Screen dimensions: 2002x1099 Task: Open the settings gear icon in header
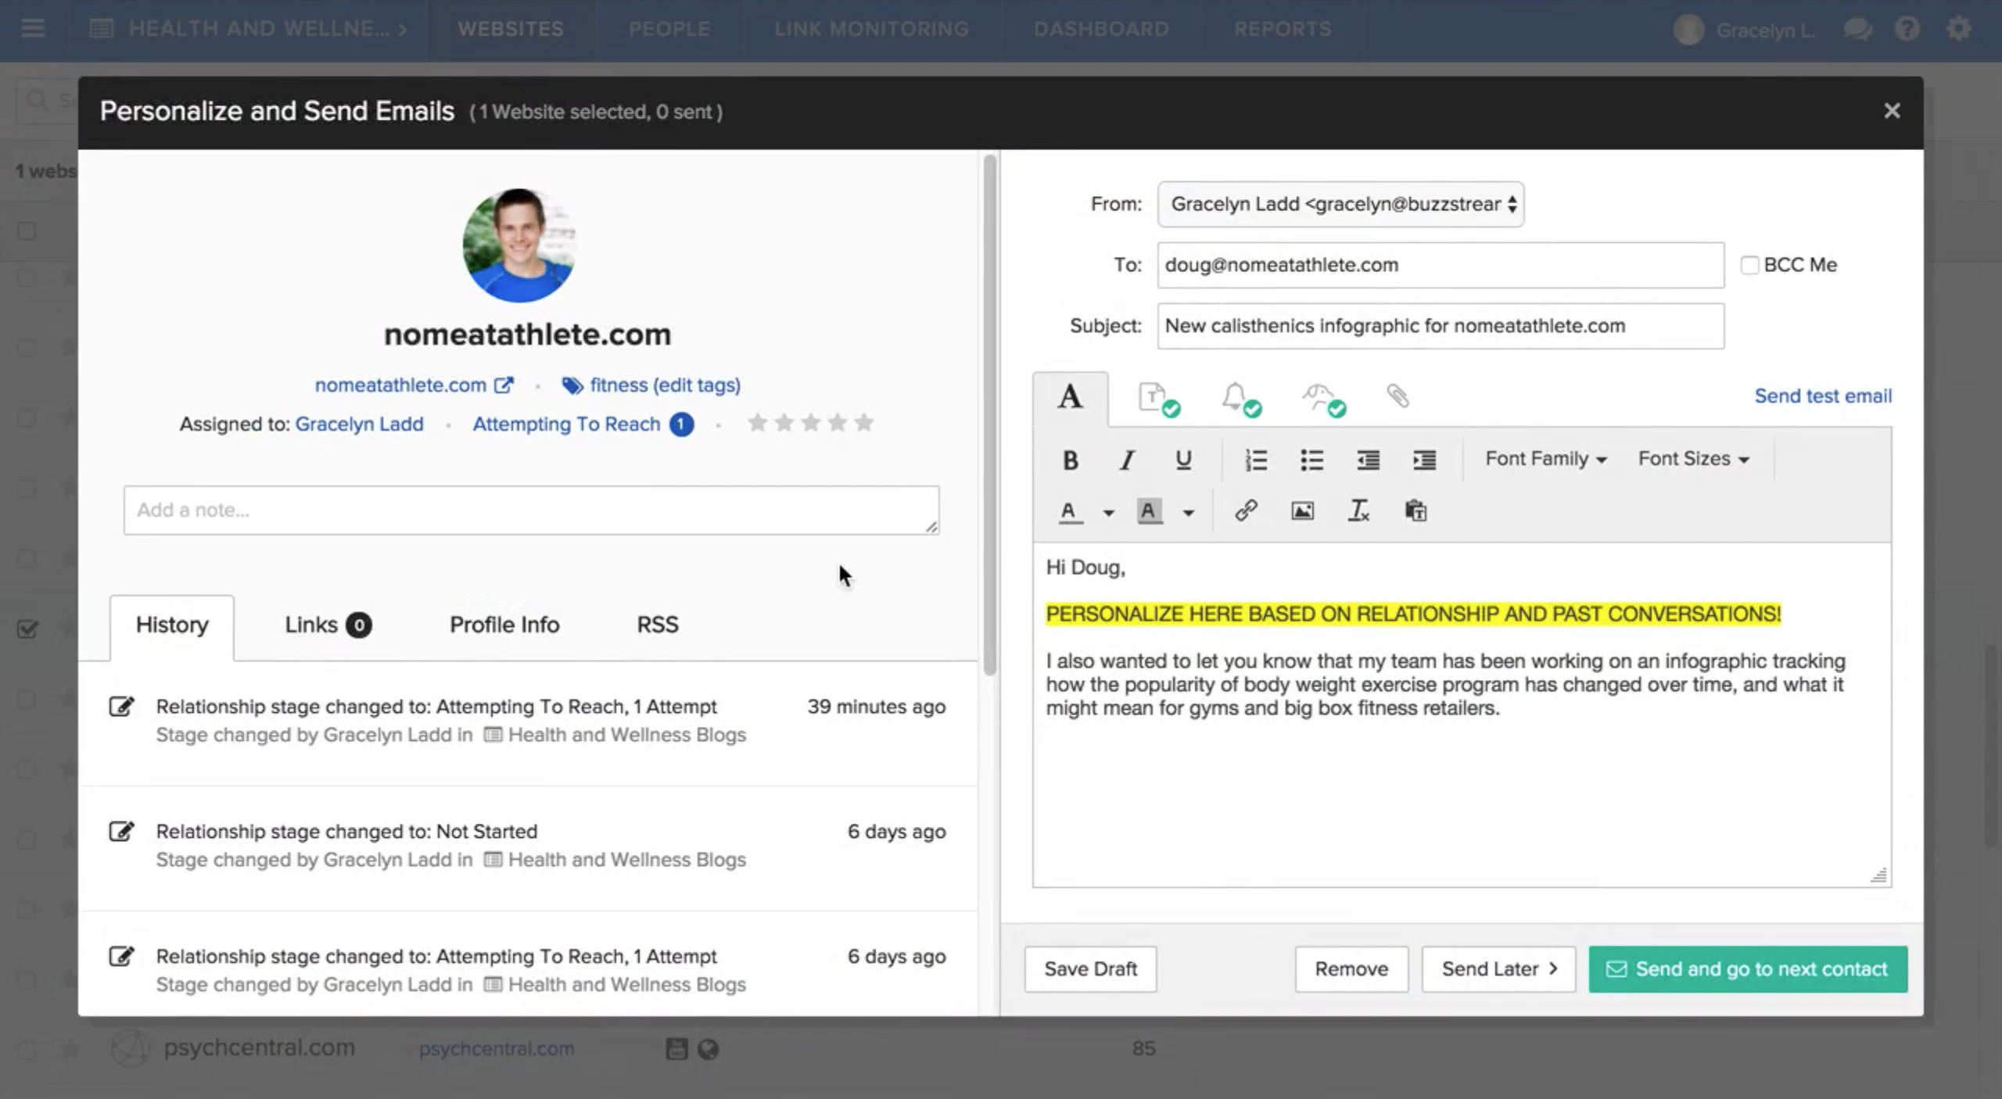point(1958,29)
